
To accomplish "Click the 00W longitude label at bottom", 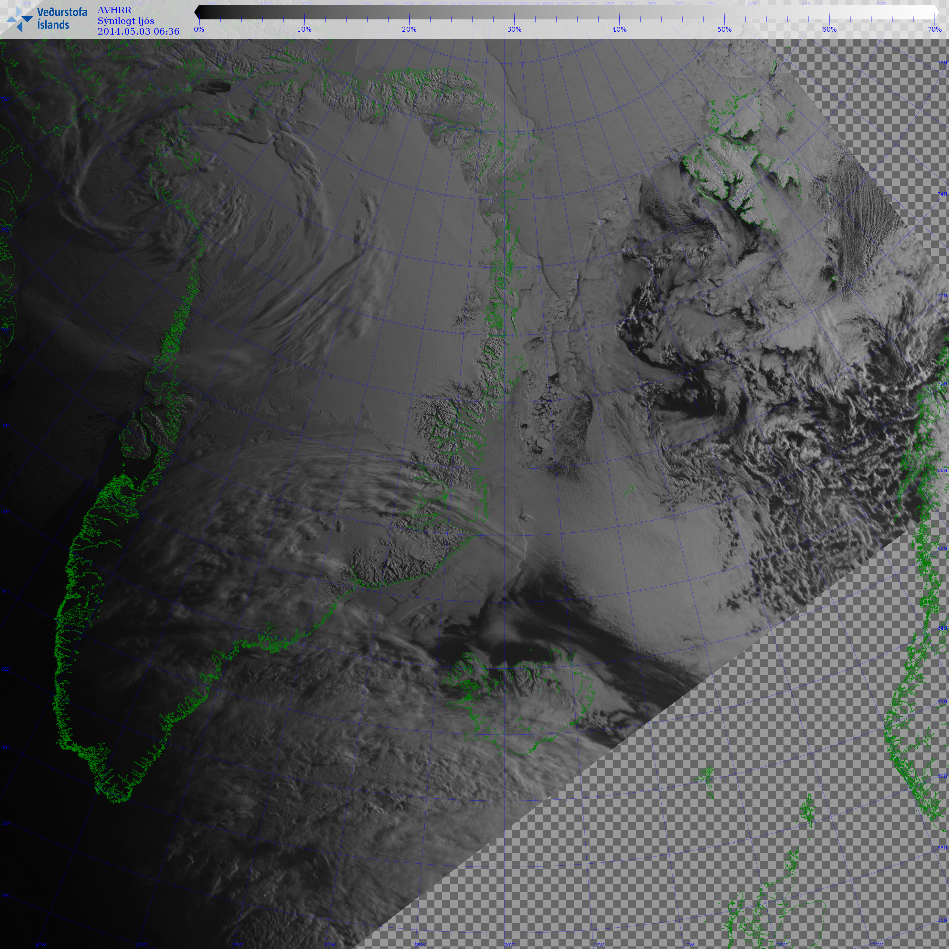I will tap(877, 944).
